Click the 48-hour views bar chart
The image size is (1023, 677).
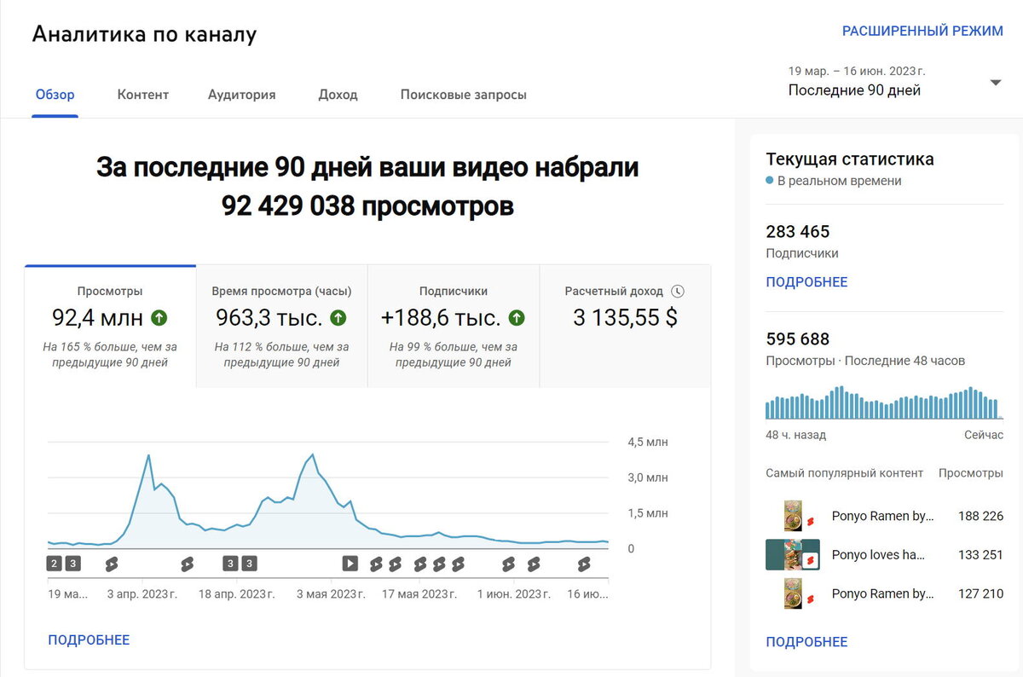(883, 402)
